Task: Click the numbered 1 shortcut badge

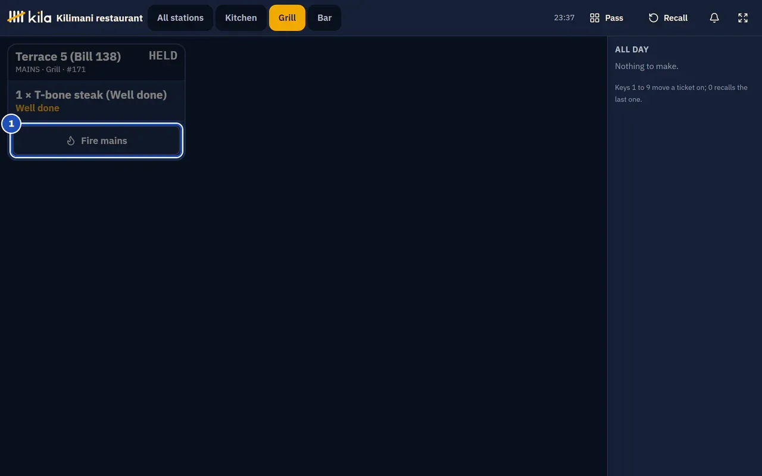Action: tap(11, 124)
